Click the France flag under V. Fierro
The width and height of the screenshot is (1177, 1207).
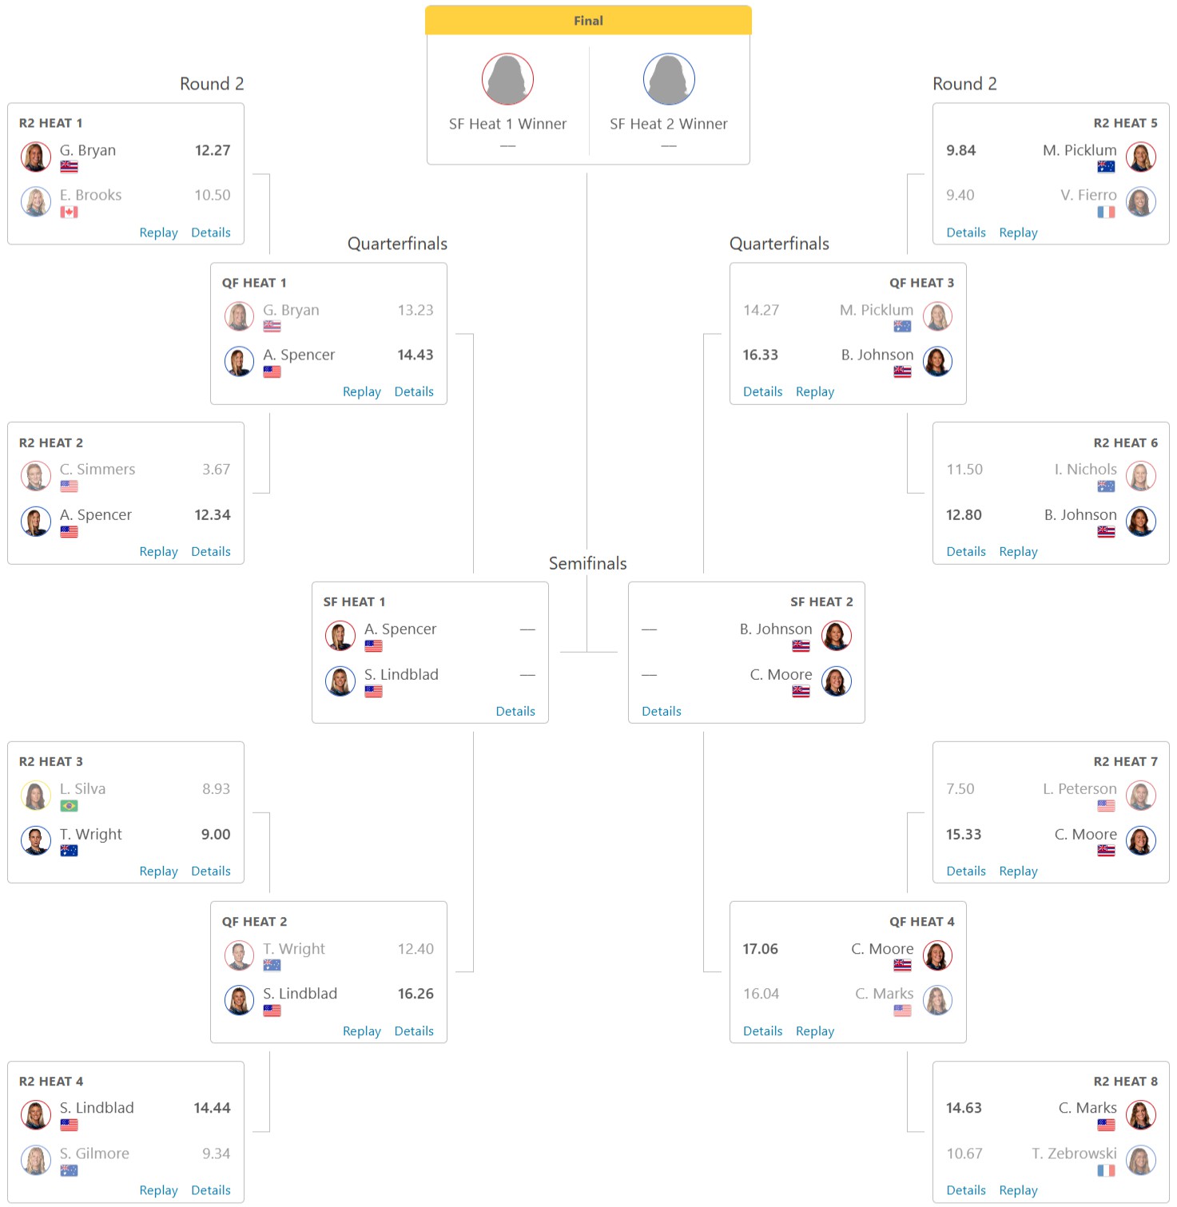(x=1106, y=212)
